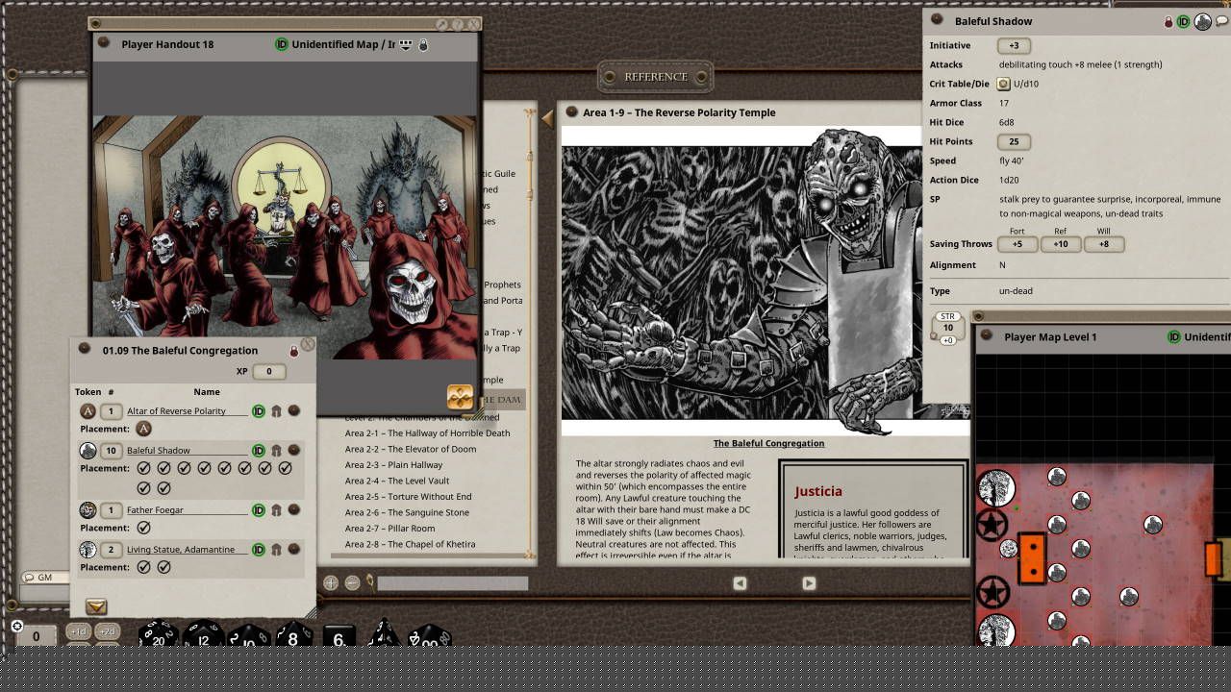Click faction helmet icon on Altar of Reverse Polarity row
The image size is (1231, 692).
(x=276, y=411)
